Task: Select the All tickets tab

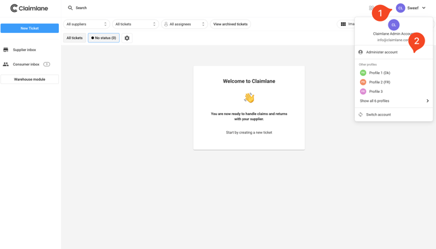Action: coord(75,38)
